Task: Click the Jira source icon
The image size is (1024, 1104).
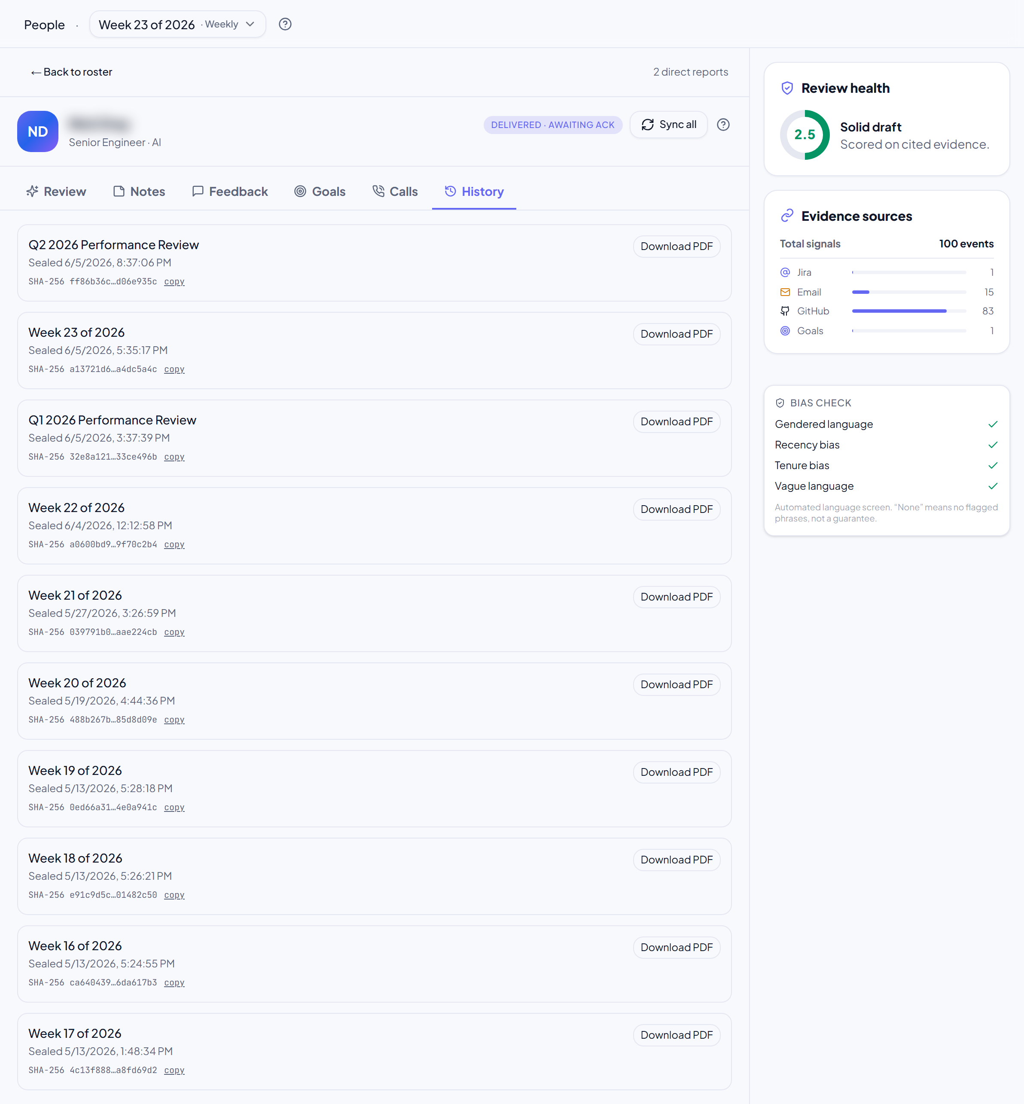Action: coord(785,272)
